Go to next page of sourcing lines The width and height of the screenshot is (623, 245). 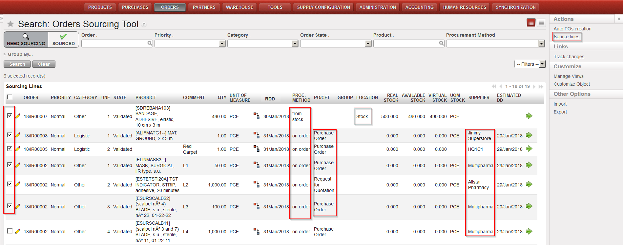pos(534,86)
